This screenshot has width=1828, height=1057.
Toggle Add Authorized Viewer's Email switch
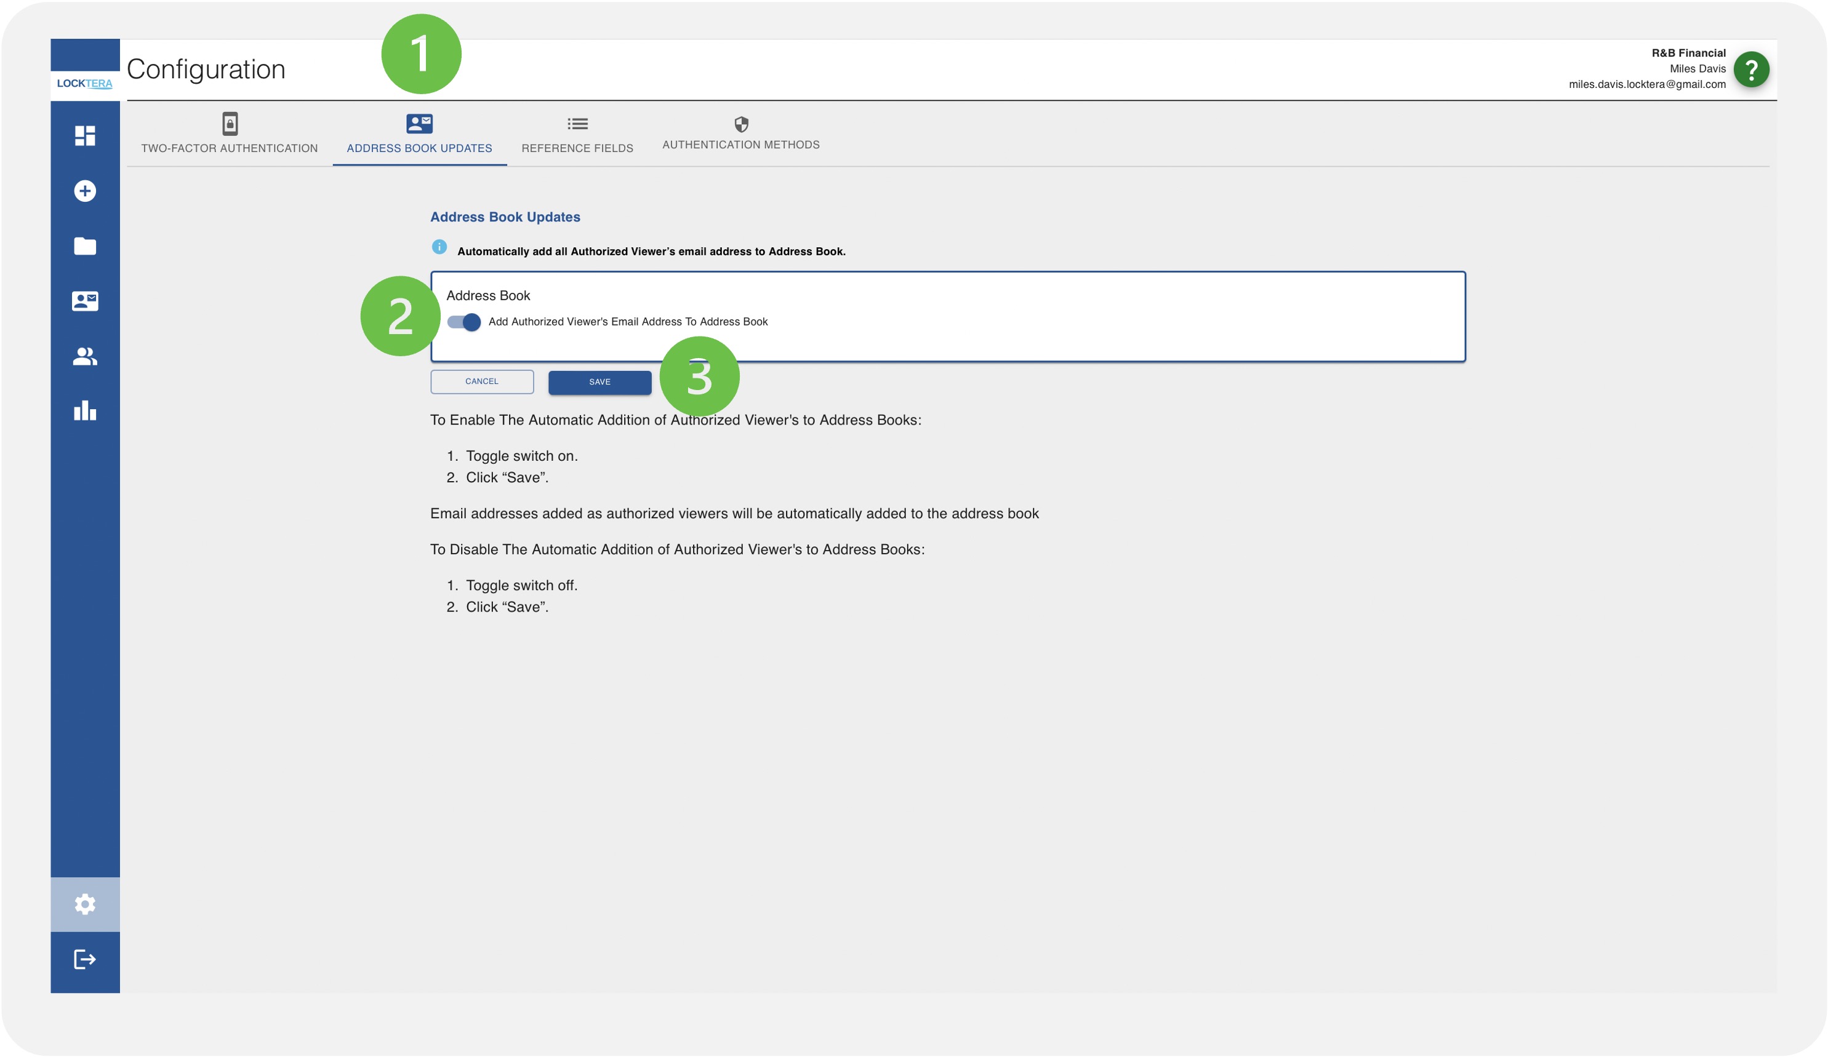464,322
